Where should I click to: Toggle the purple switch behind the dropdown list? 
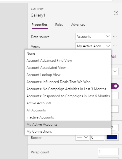coord(115,86)
